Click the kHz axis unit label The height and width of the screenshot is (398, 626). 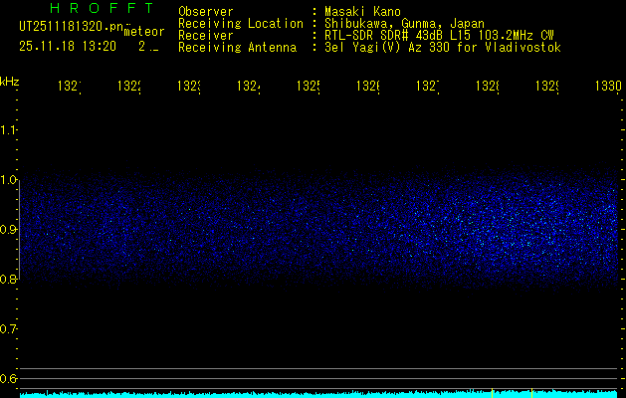[9, 80]
